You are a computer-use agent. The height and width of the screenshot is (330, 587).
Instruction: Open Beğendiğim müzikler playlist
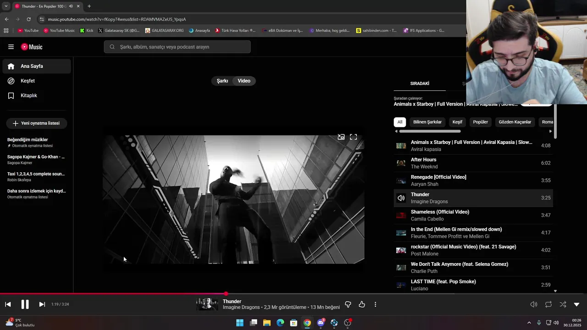coord(37,143)
